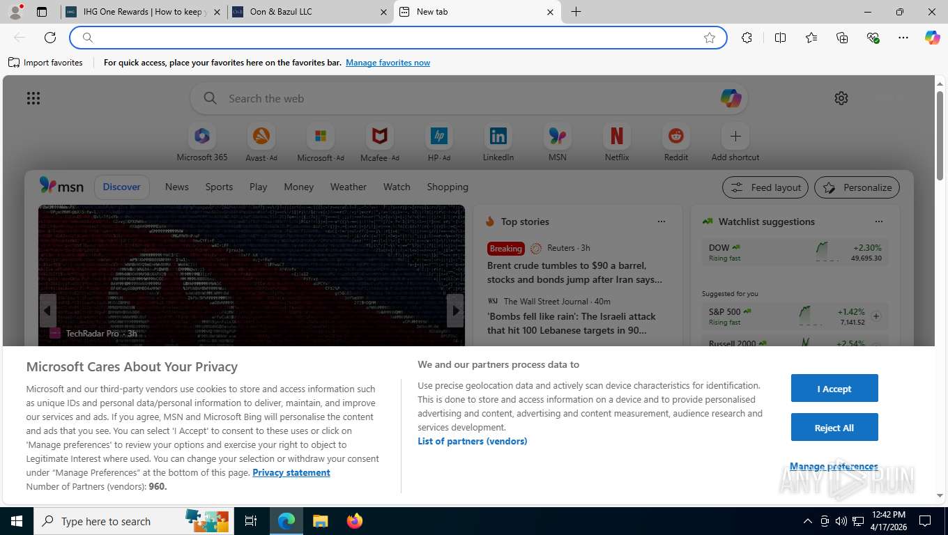Click the browser address bar

tap(397, 38)
